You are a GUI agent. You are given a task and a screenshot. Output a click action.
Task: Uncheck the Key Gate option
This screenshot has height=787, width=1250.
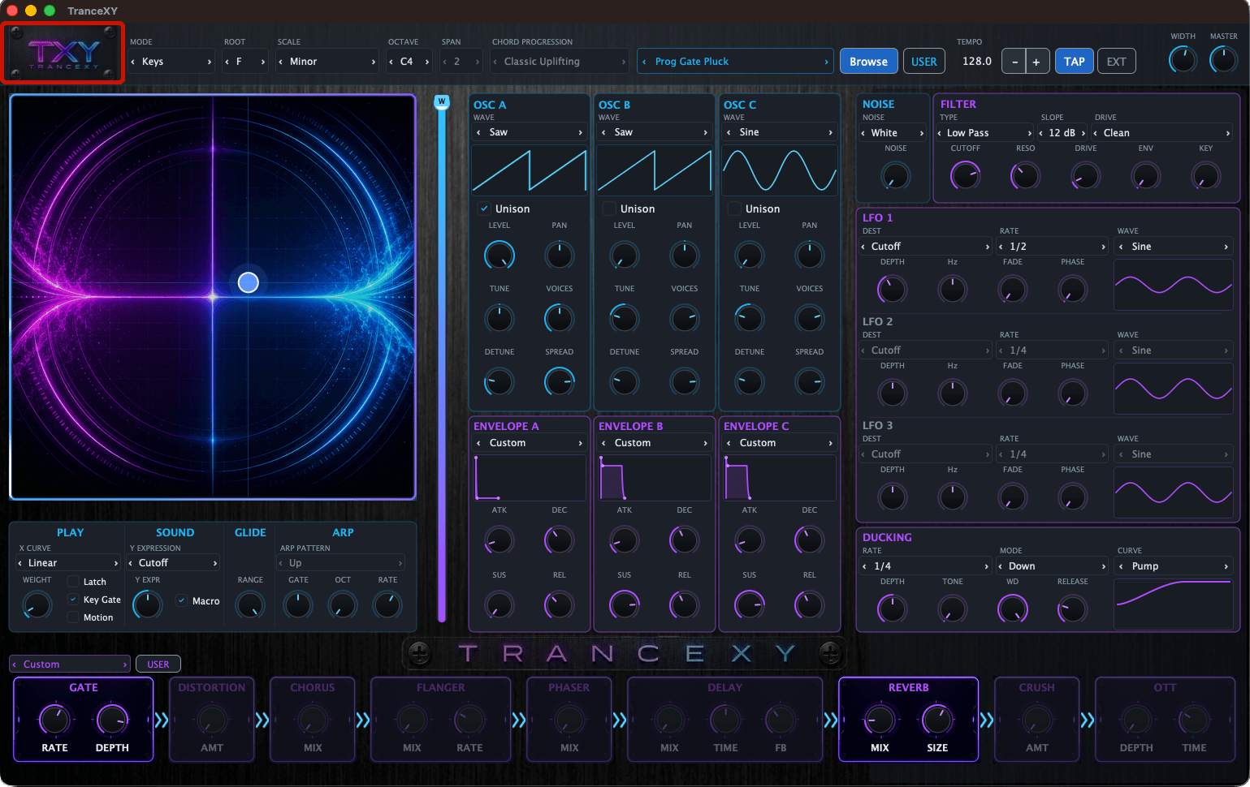tap(73, 600)
